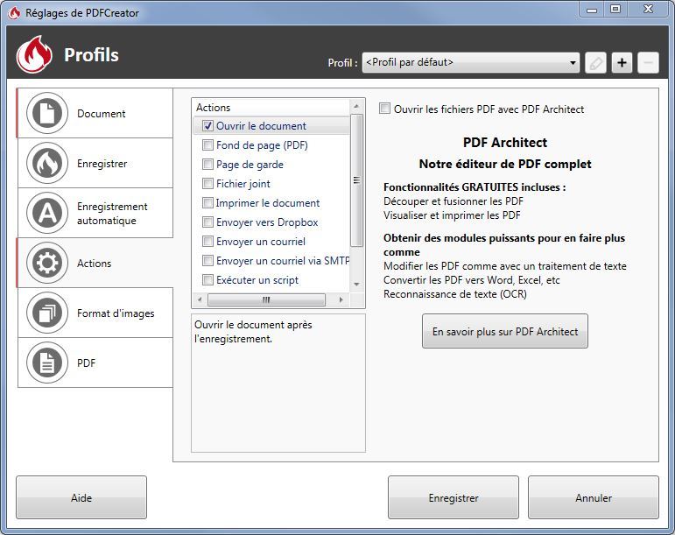The width and height of the screenshot is (675, 535).
Task: Check Exécuter un script option
Action: (x=207, y=280)
